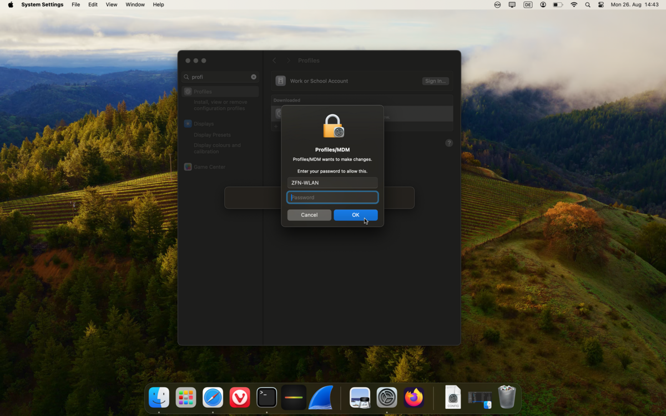Click the help question mark button

pyautogui.click(x=449, y=143)
